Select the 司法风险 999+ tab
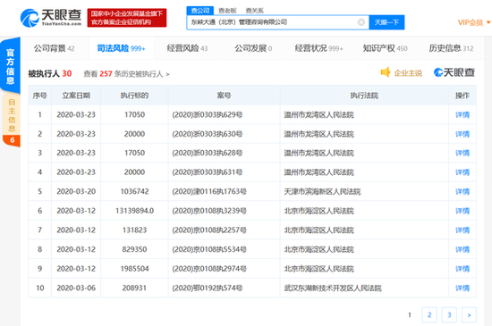The height and width of the screenshot is (326, 492). [121, 48]
